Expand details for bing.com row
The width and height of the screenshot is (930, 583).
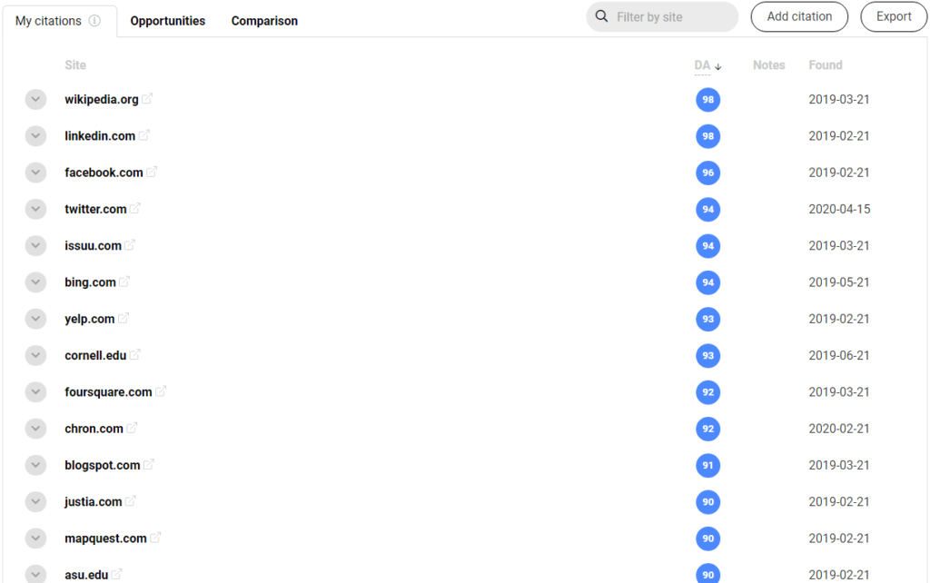click(35, 282)
